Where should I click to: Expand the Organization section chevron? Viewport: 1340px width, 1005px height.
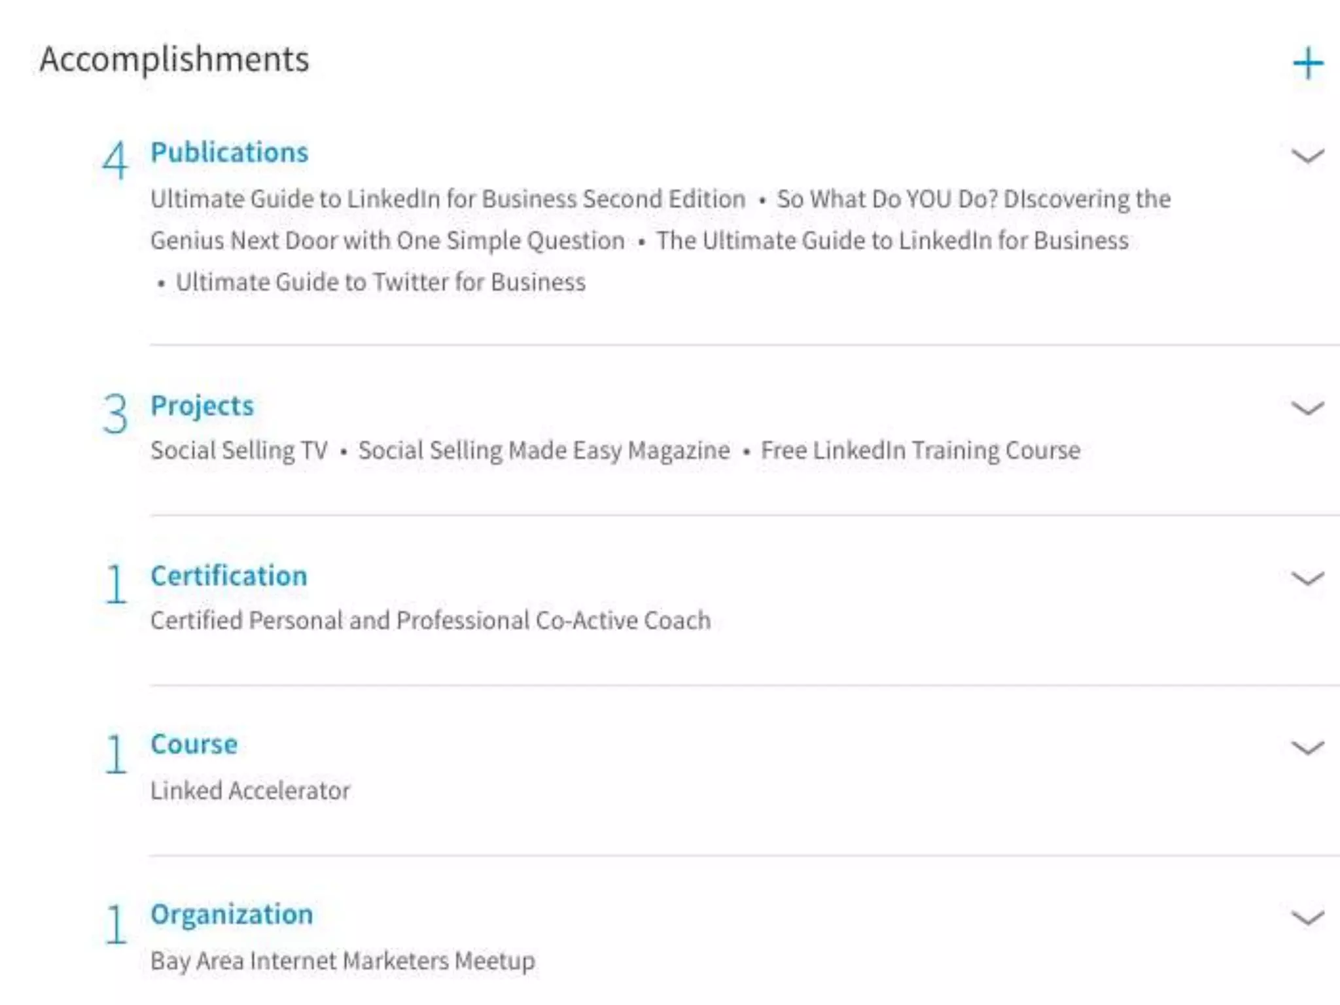[x=1307, y=917]
